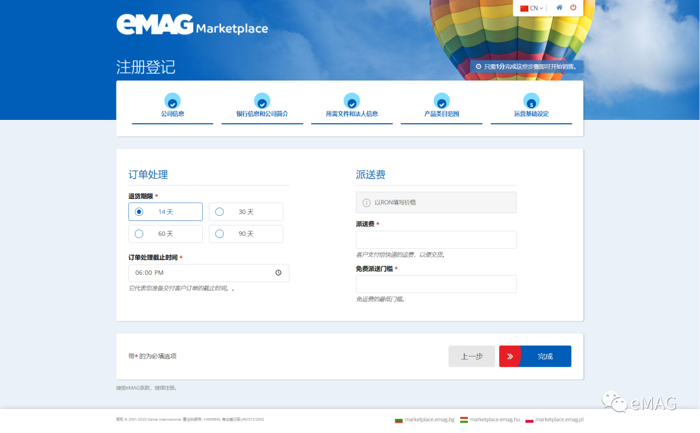Click the 银行信息和公司简介 step icon
Image resolution: width=700 pixels, height=433 pixels.
click(262, 101)
